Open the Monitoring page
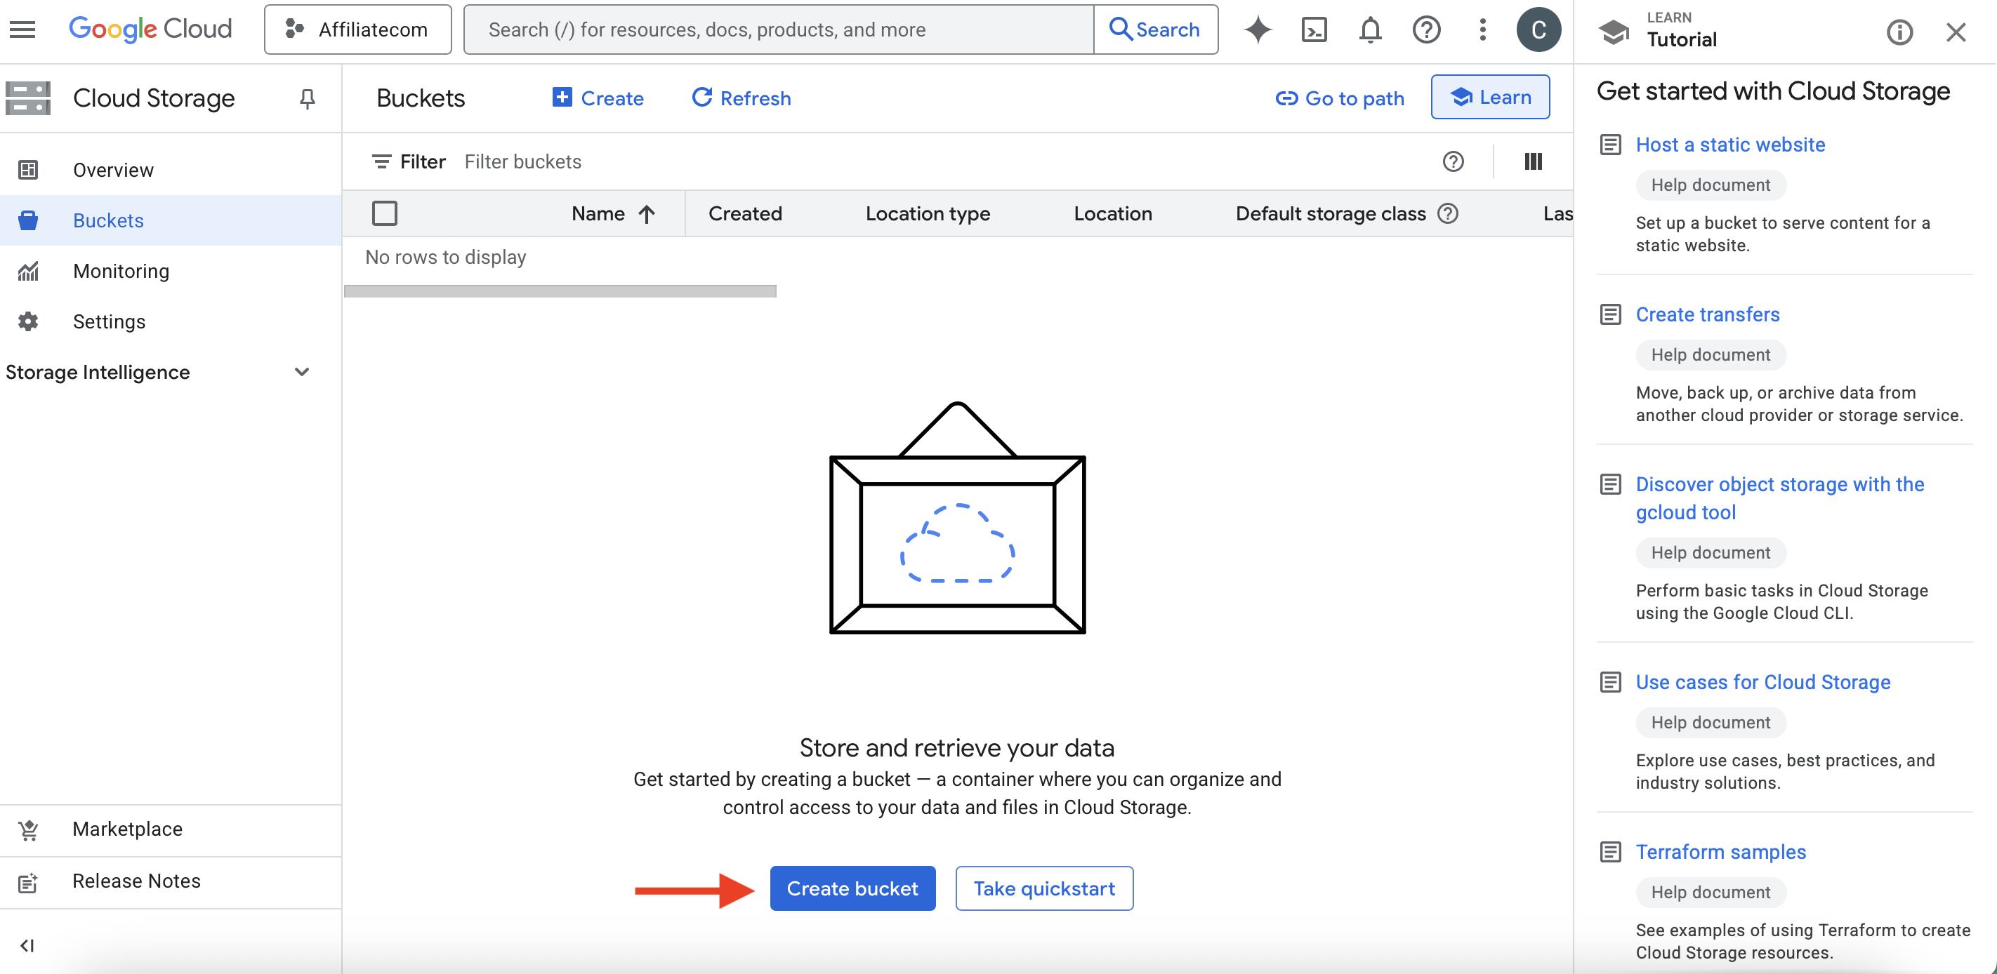 tap(171, 270)
